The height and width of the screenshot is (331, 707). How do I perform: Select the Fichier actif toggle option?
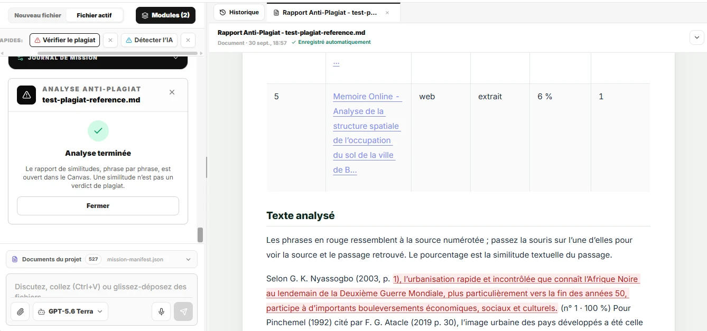coord(94,15)
